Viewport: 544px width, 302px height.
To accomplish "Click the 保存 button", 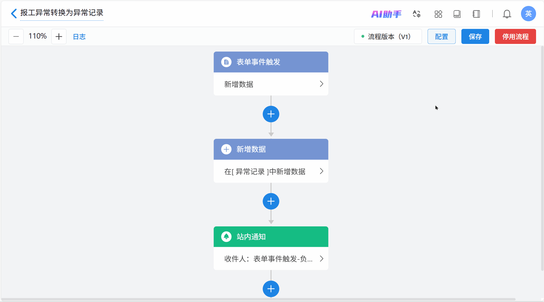I will point(475,37).
